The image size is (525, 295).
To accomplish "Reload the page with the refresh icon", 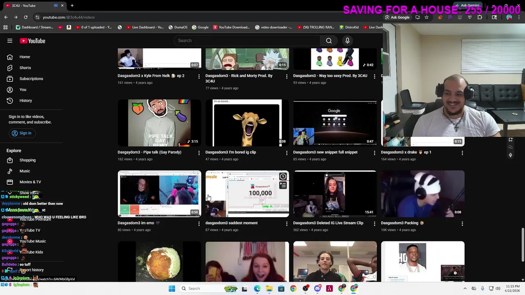I will (x=25, y=17).
